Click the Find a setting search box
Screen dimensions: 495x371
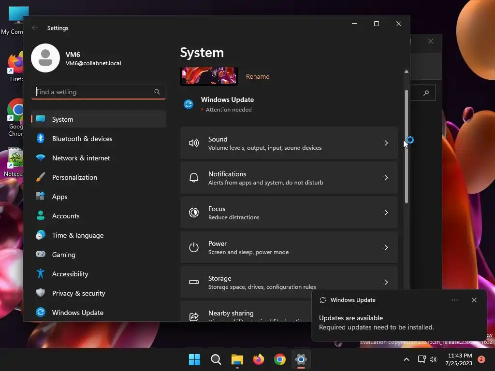click(99, 92)
